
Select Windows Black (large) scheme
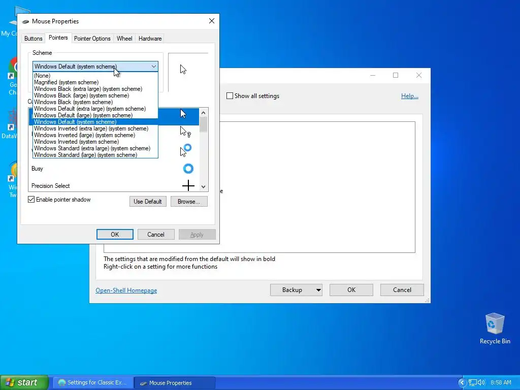[95, 95]
